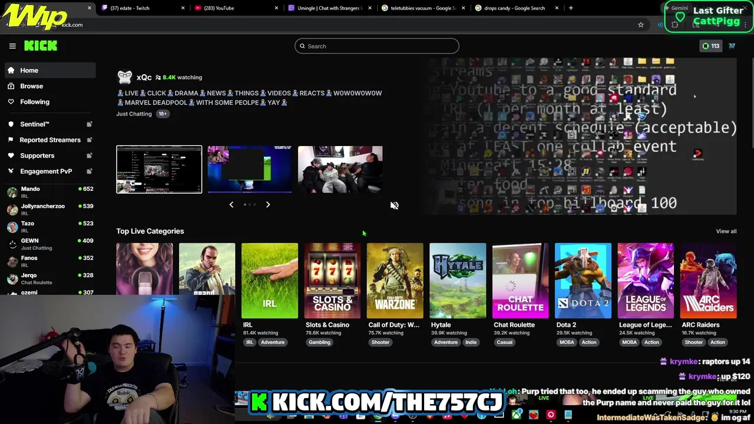Open Jerqo's channel from the sidebar
This screenshot has height=424, width=754.
[x=49, y=279]
